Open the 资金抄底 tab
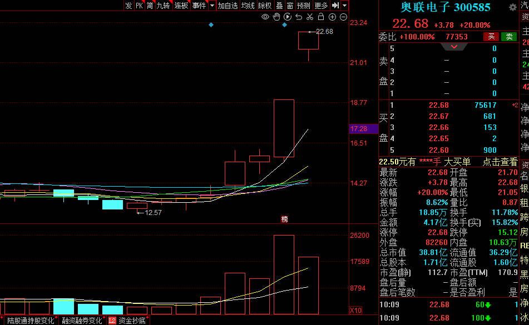 pos(132,321)
